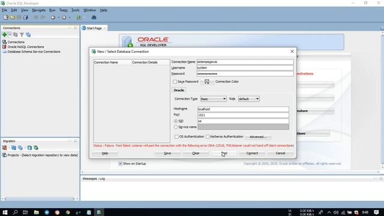Open the Forward button history dropdown arrow

70,17
